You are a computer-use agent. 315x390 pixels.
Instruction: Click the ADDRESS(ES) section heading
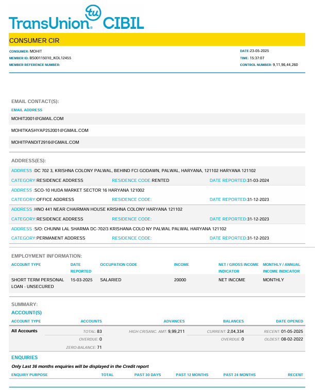click(29, 161)
